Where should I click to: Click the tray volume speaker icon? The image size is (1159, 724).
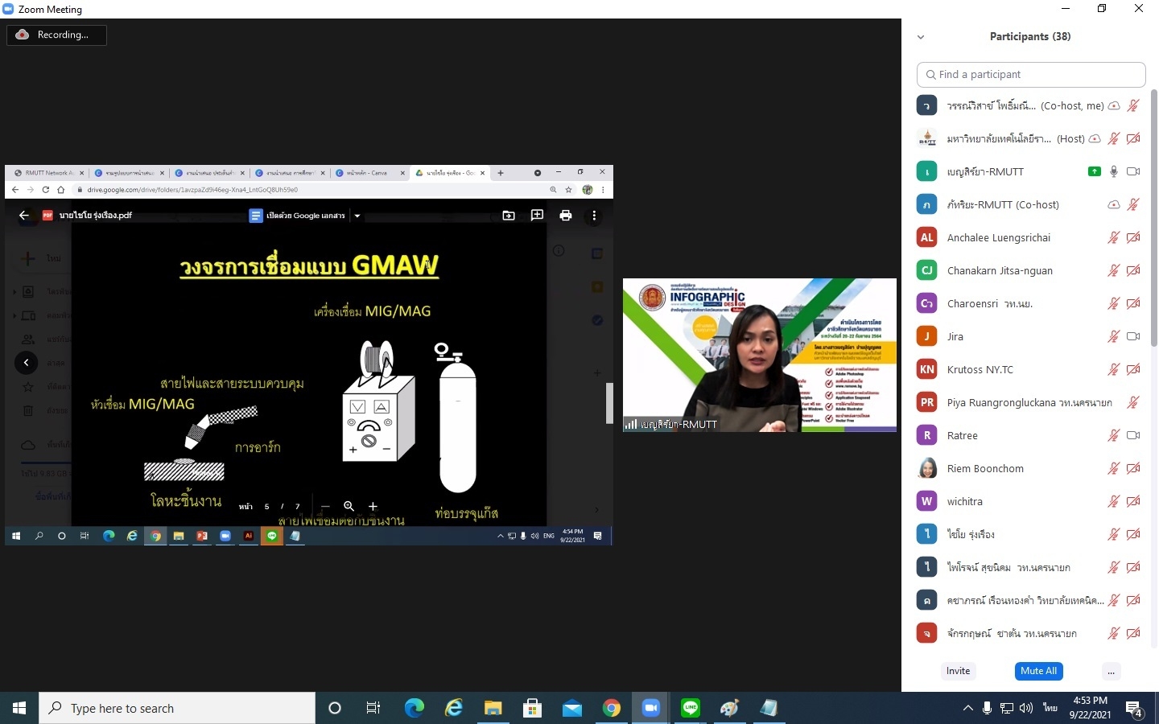[1025, 708]
